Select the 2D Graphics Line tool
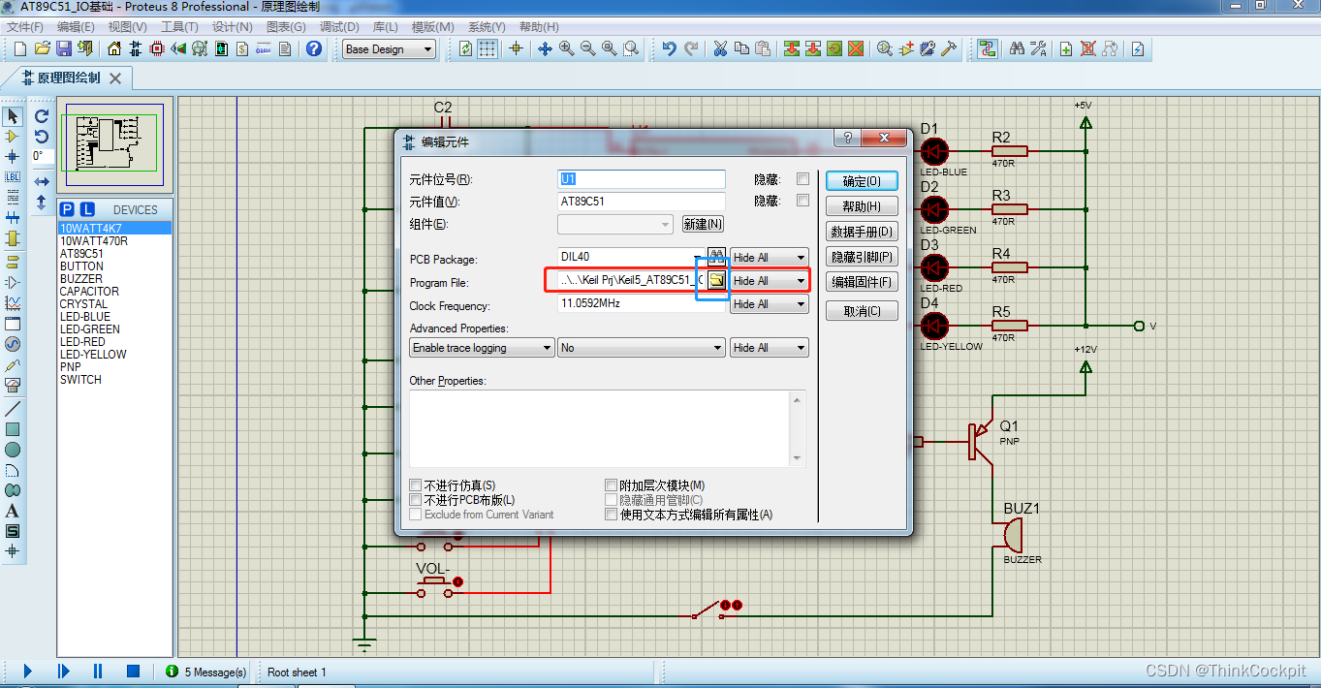Viewport: 1321px width, 688px height. tap(13, 408)
